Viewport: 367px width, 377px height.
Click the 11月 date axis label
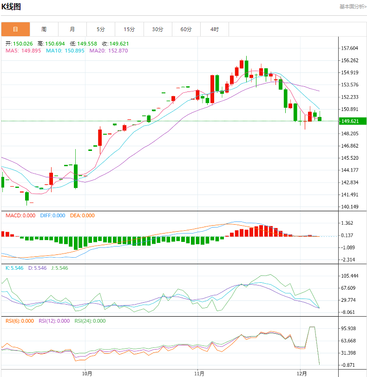(x=199, y=374)
